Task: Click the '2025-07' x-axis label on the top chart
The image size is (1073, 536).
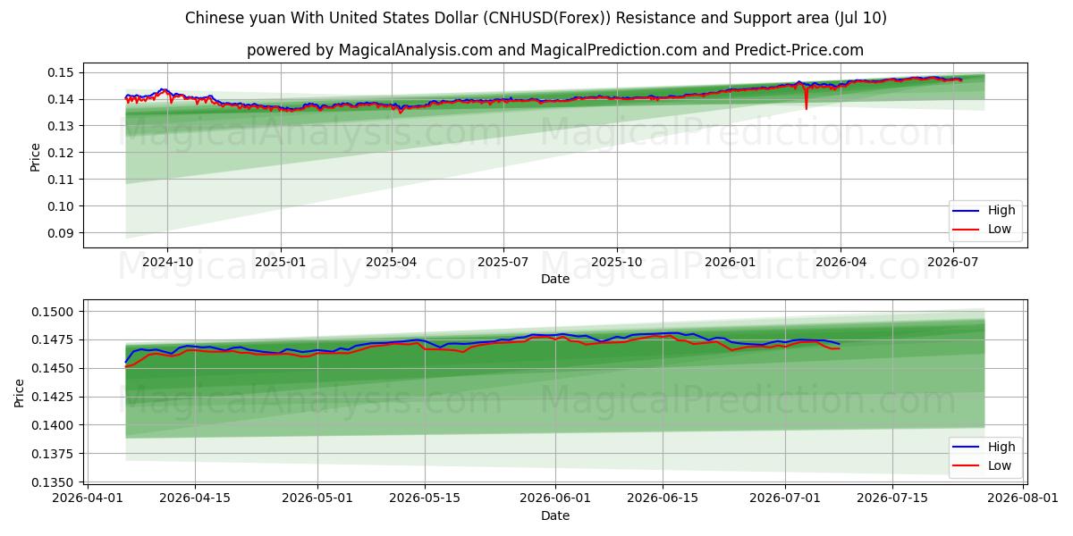Action: tap(503, 262)
